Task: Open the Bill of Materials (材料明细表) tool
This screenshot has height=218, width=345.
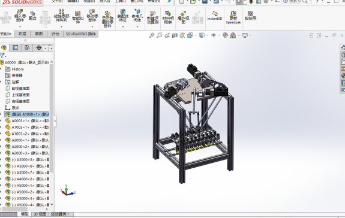Action: coord(168,17)
